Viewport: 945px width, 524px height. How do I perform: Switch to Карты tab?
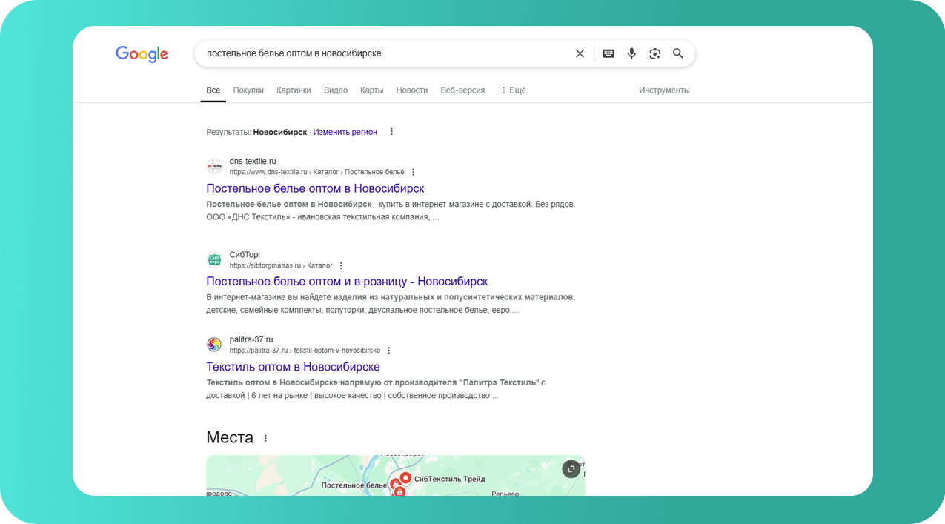[372, 90]
